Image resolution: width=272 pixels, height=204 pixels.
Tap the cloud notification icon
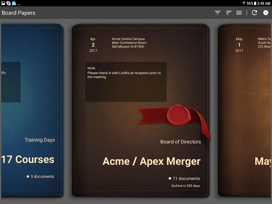pos(14,3)
